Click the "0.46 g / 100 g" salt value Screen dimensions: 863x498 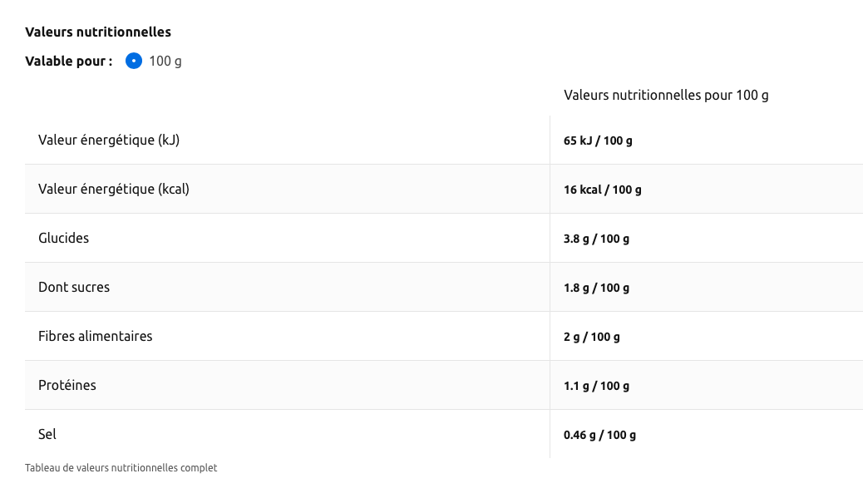[x=599, y=435]
